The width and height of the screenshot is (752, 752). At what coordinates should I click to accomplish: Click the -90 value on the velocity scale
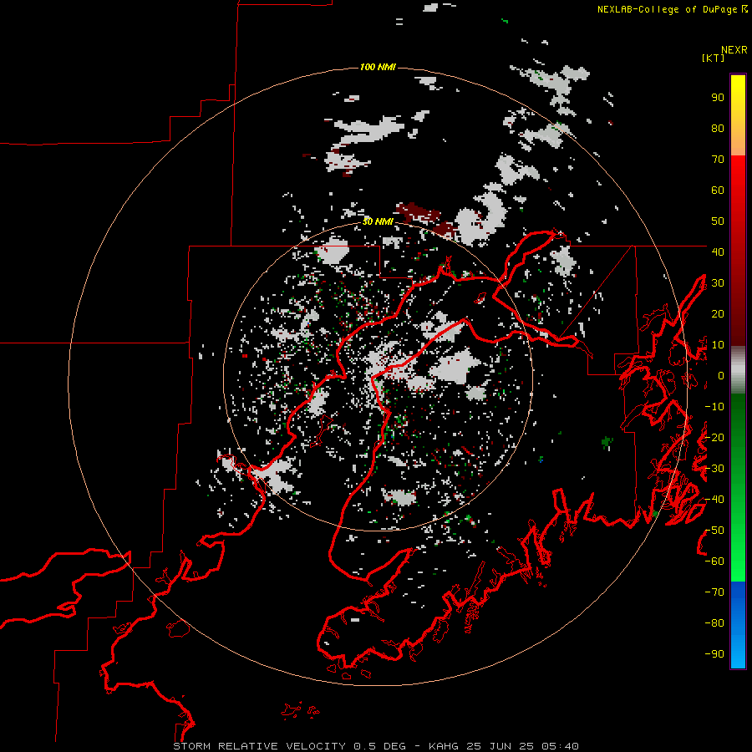[x=714, y=653]
